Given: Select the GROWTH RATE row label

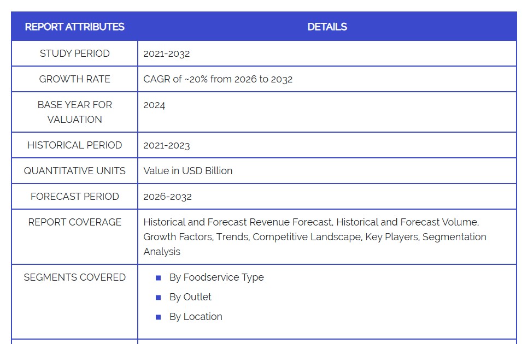Looking at the screenshot, I should [x=74, y=79].
